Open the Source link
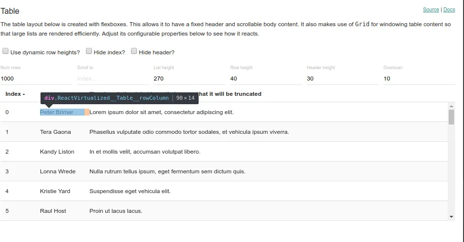The width and height of the screenshot is (464, 242). coord(431,9)
